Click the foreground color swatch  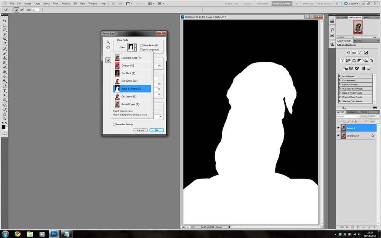[x=3, y=127]
